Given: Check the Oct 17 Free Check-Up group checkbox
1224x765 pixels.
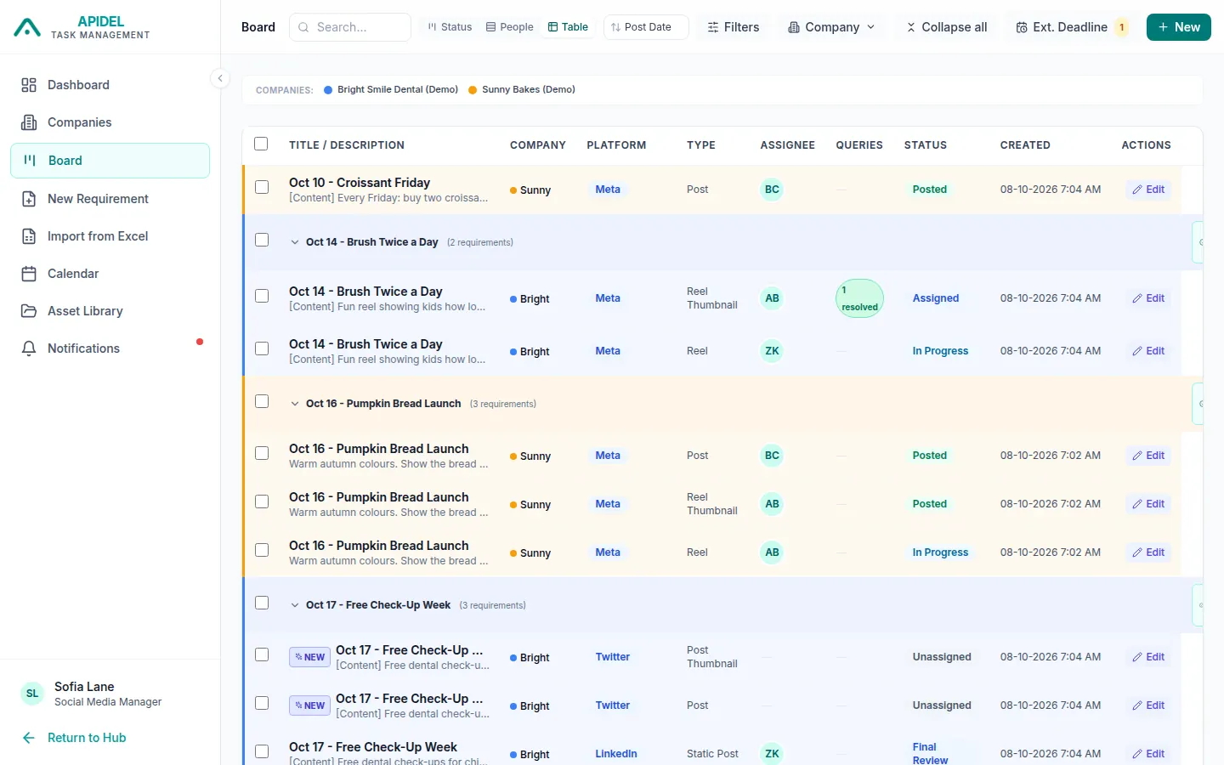Looking at the screenshot, I should pyautogui.click(x=262, y=603).
